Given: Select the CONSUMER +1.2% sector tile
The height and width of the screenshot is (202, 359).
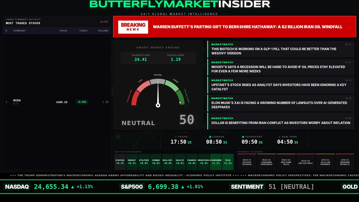Looking at the screenshot, I should (x=216, y=162).
